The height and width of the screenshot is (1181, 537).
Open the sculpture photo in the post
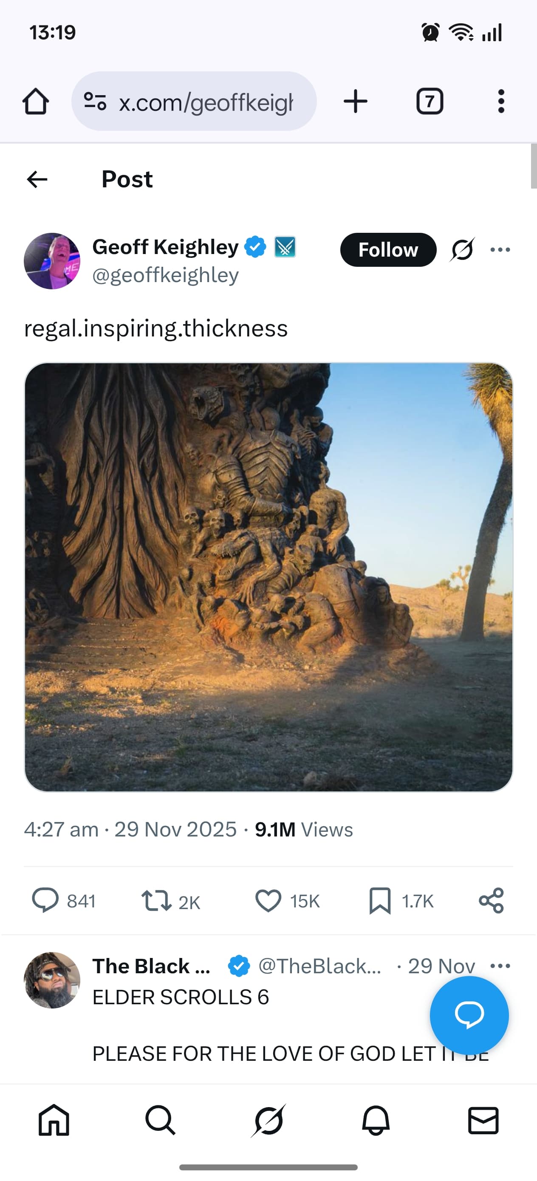(268, 577)
